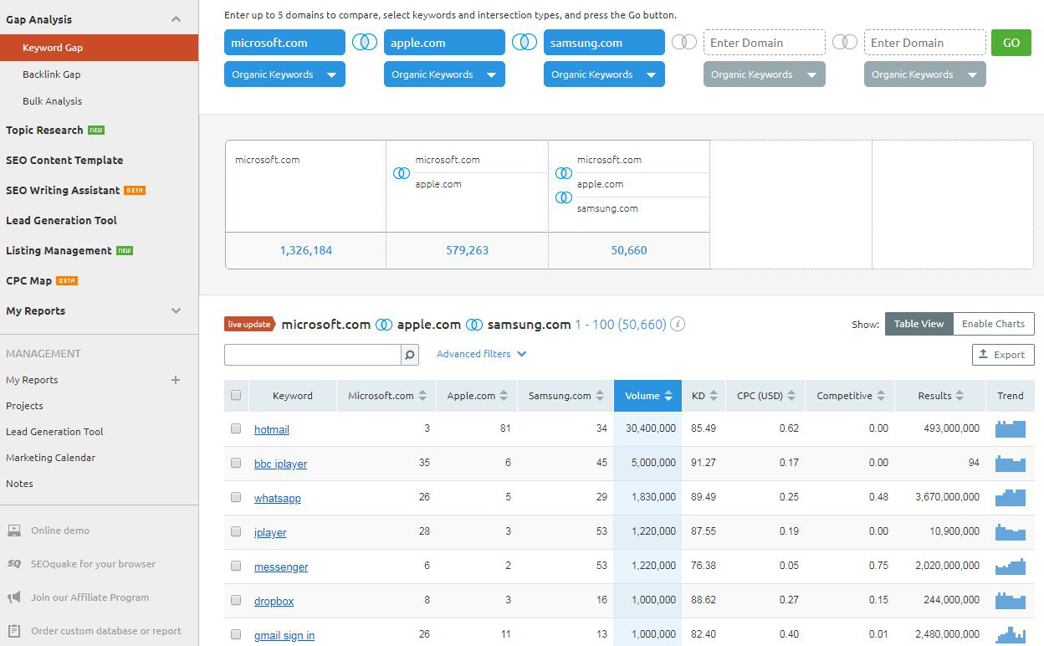Image resolution: width=1044 pixels, height=646 pixels.
Task: Check the iplayer row checkbox
Action: 236,531
